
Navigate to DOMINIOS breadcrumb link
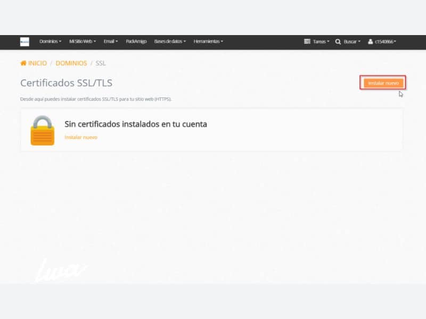(71, 63)
